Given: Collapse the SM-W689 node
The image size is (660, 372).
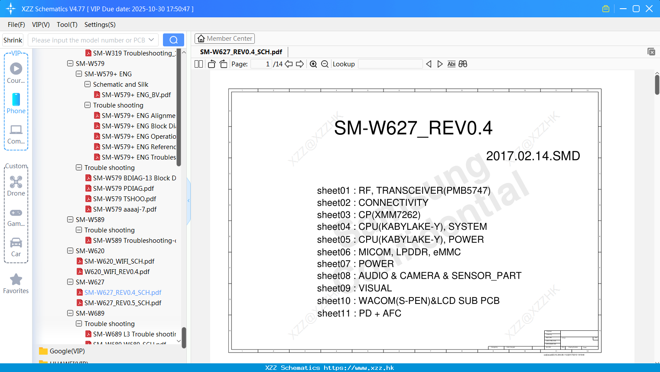Looking at the screenshot, I should pyautogui.click(x=70, y=313).
